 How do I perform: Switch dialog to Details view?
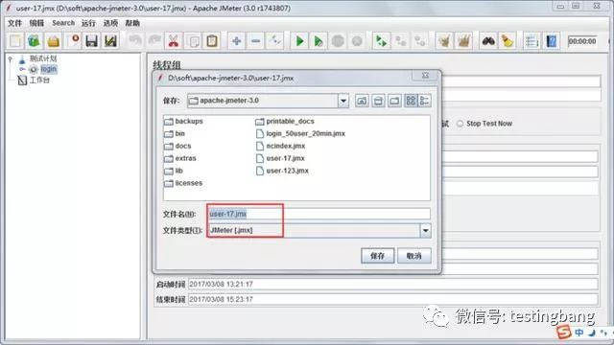(424, 101)
